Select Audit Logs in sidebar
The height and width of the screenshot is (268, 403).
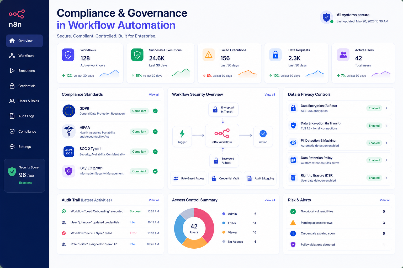click(x=24, y=116)
